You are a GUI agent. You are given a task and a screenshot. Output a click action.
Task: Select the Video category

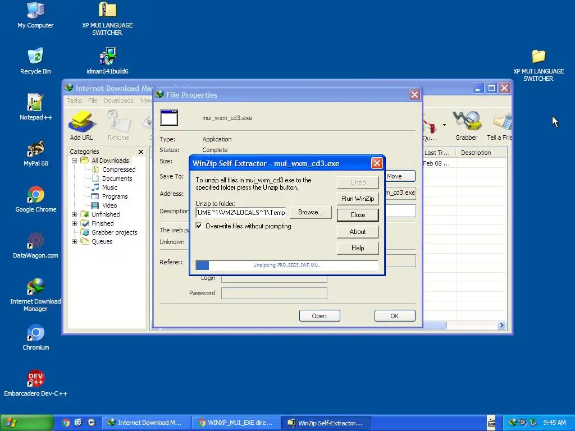[109, 205]
